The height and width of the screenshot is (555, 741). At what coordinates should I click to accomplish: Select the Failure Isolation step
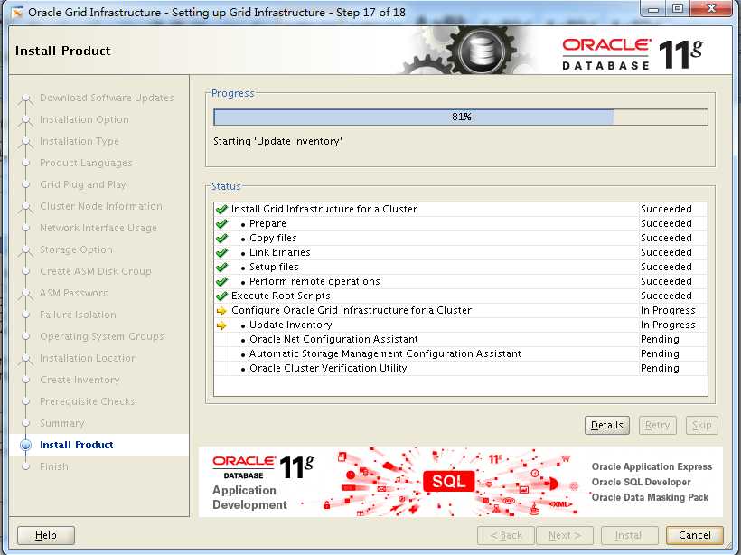point(78,315)
